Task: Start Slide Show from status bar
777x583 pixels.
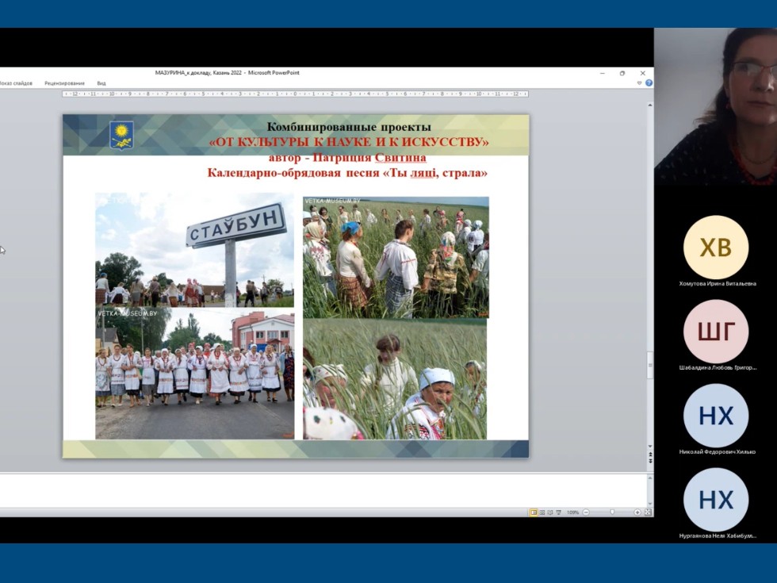Action: pos(558,512)
